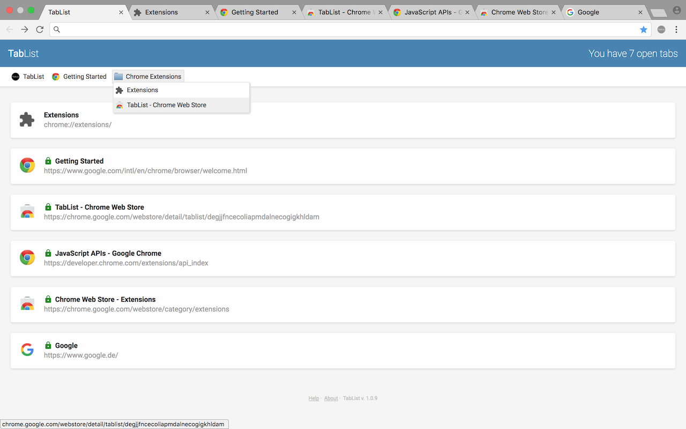Click the browser back arrow

point(10,29)
